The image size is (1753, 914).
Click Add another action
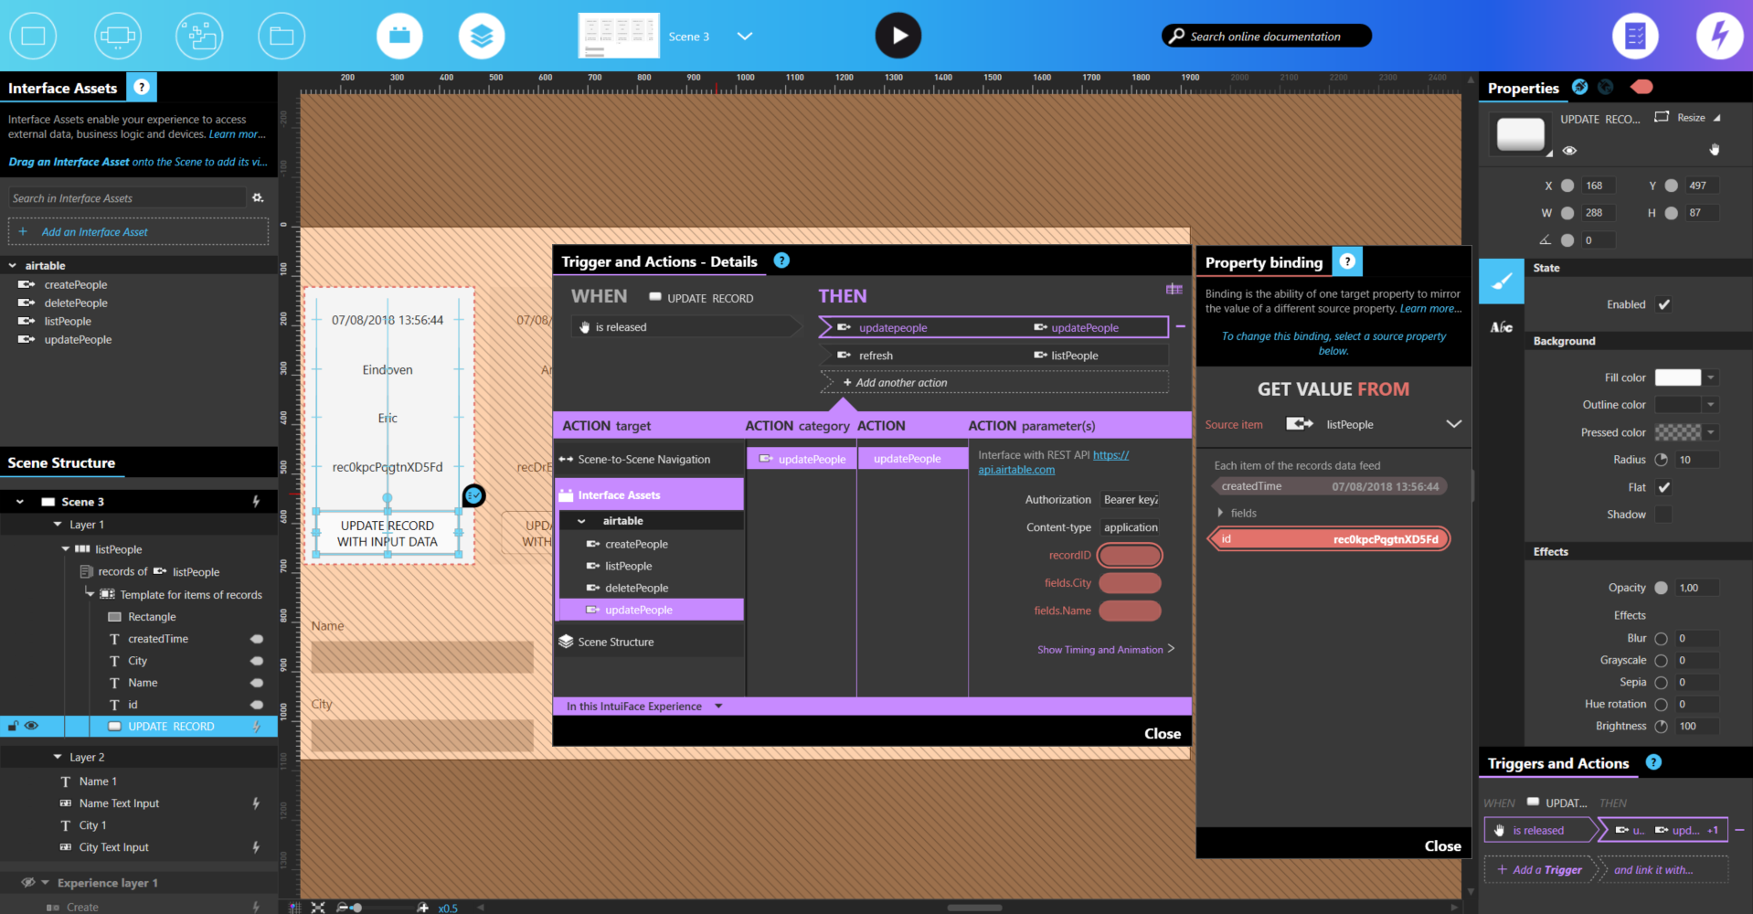[994, 382]
